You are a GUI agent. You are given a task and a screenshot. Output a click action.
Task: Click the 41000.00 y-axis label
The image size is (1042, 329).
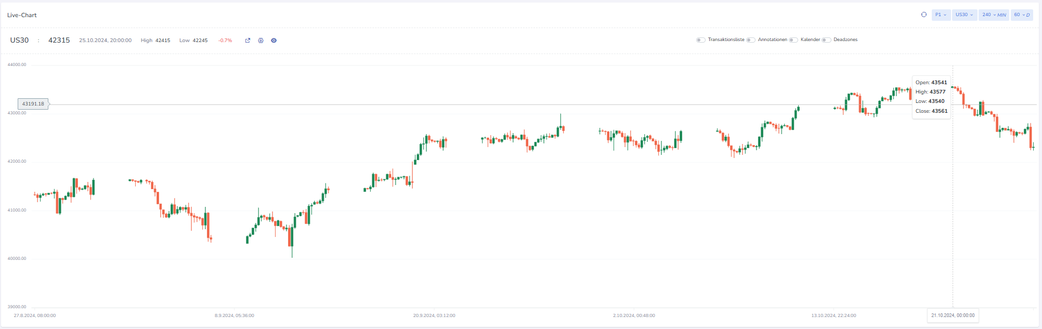click(x=17, y=210)
